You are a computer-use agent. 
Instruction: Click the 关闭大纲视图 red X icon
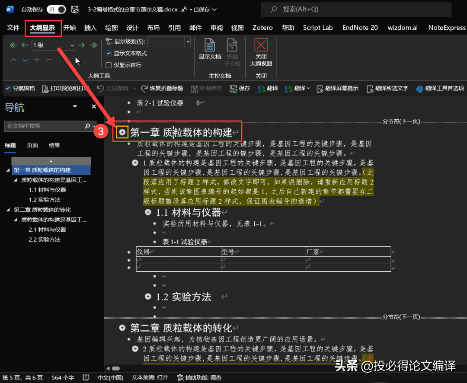click(x=261, y=46)
